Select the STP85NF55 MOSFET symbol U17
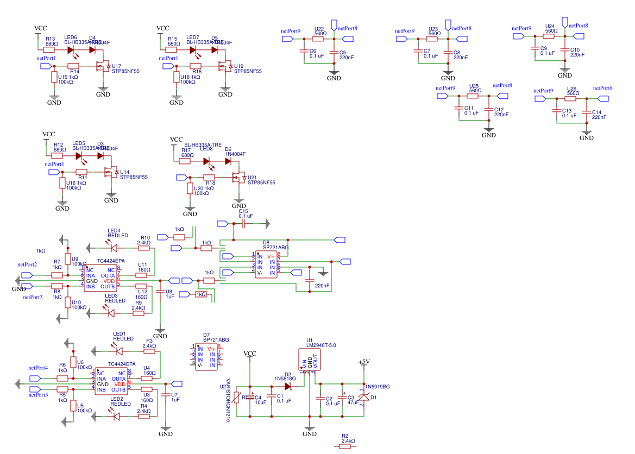 pos(104,66)
